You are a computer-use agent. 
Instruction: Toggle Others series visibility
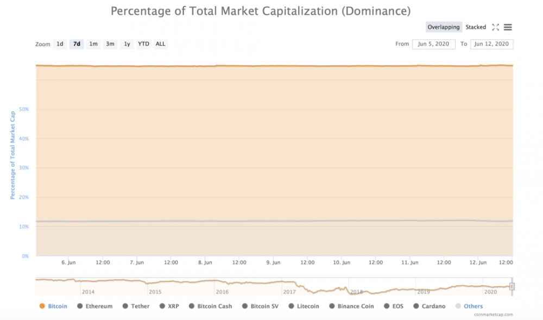pos(472,306)
